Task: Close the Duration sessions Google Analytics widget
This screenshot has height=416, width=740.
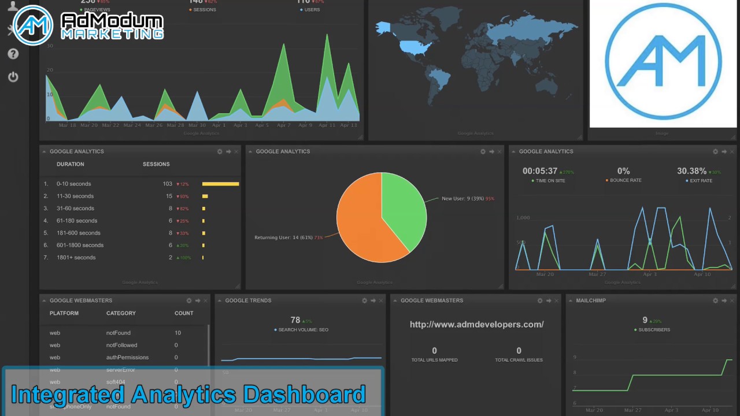Action: tap(236, 151)
